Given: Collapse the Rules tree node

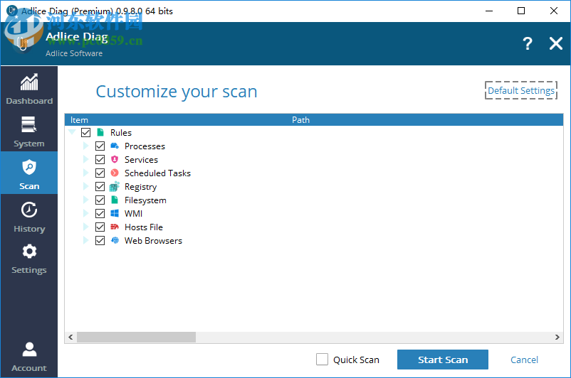Looking at the screenshot, I should (x=72, y=131).
